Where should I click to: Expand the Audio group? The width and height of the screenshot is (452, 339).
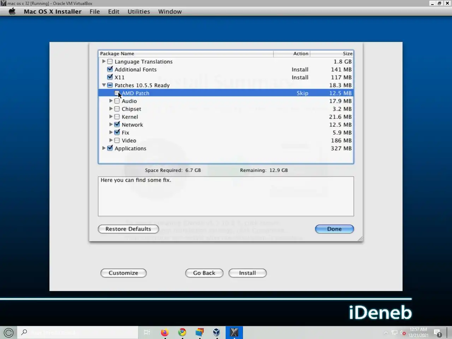tap(111, 101)
